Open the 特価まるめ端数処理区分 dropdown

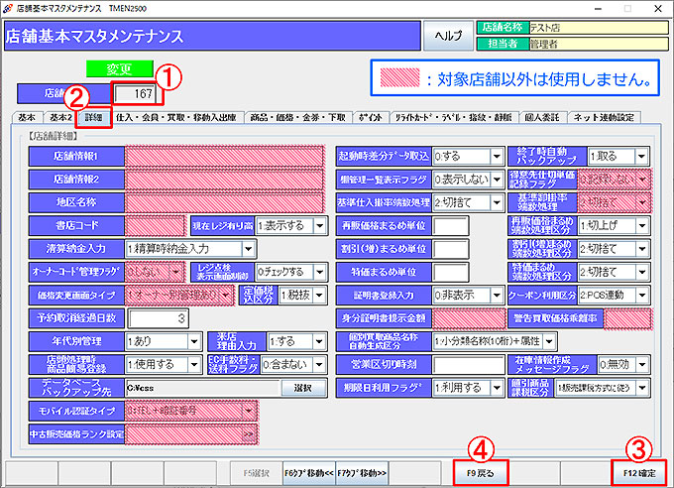pos(642,272)
